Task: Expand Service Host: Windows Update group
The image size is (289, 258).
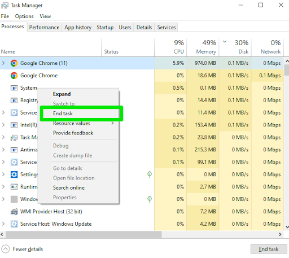Action: [x=3, y=224]
